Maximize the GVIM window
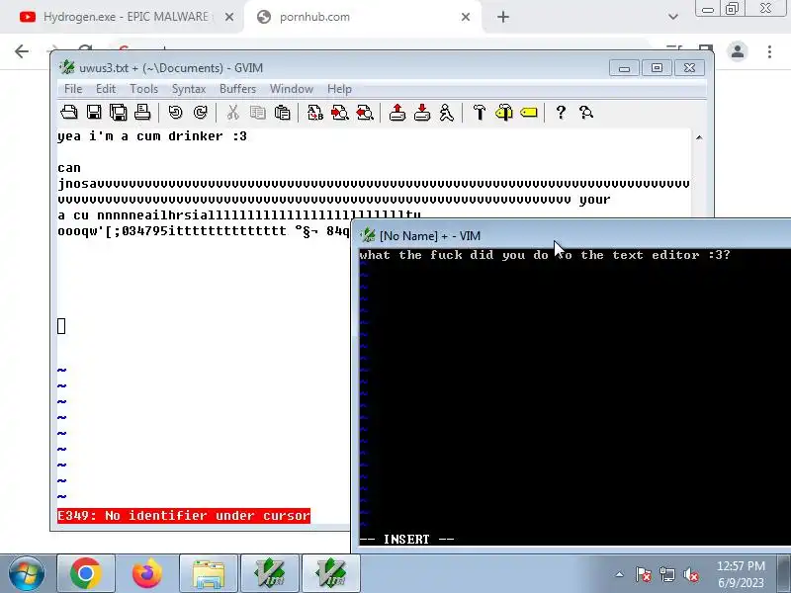The image size is (791, 593). point(657,67)
